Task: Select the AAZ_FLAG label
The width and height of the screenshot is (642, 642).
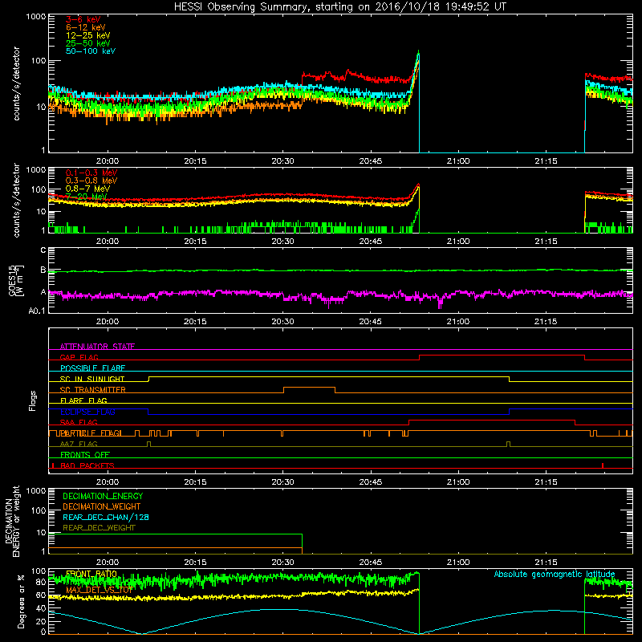Action: (79, 444)
